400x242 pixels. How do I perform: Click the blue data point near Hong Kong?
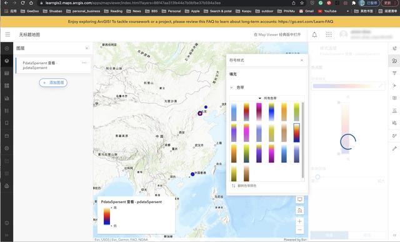coord(192,174)
